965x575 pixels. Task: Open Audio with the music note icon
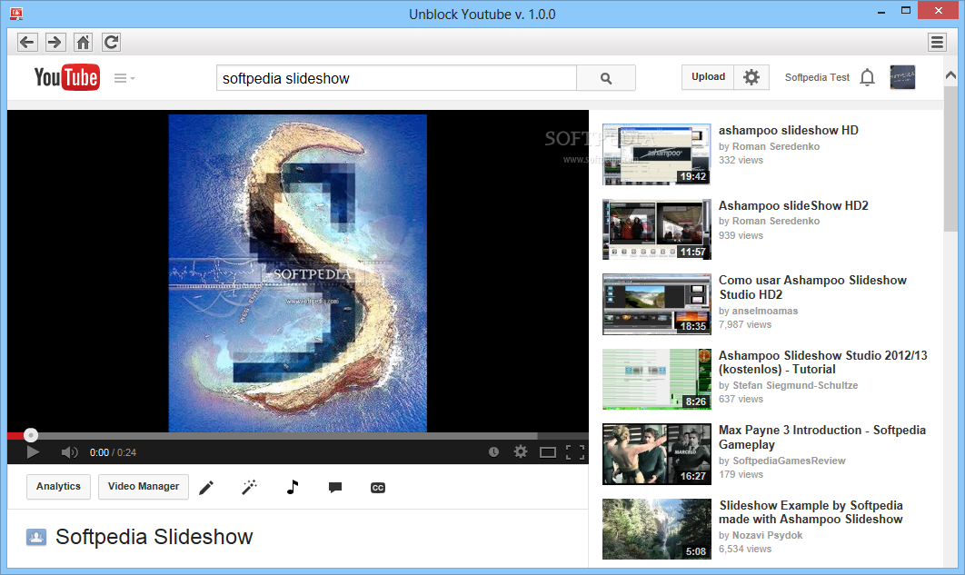(293, 487)
